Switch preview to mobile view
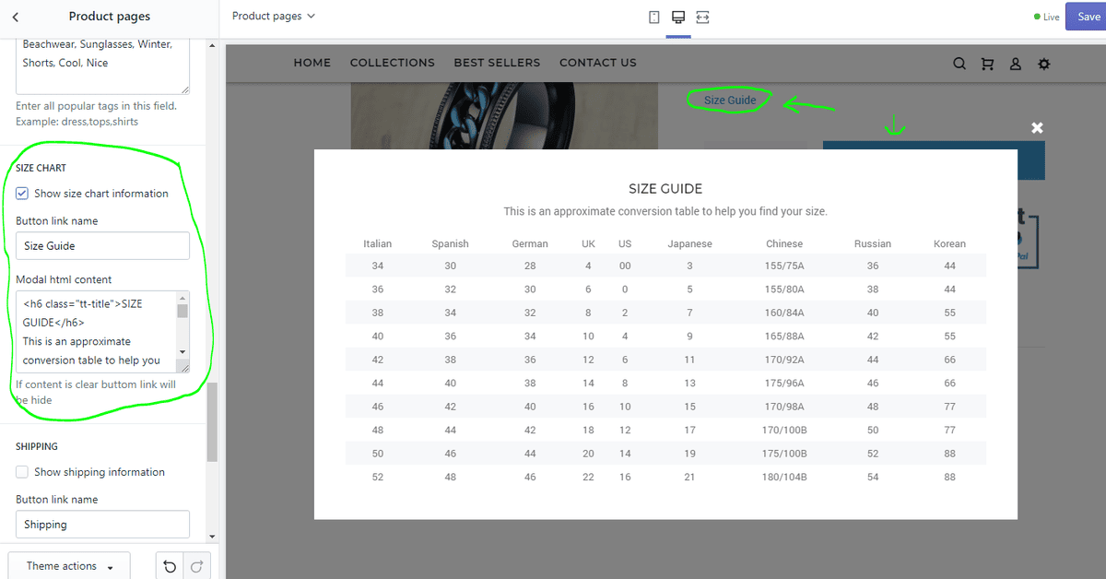The width and height of the screenshot is (1106, 579). (x=654, y=18)
